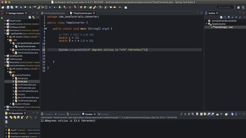This screenshot has height=138, width=246.
Task: Expand the DataProvider project
Action: click(5, 21)
